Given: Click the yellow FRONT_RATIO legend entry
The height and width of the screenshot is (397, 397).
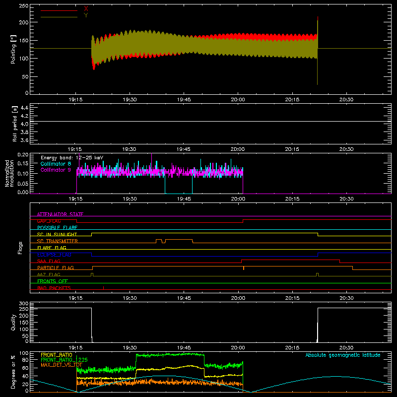Looking at the screenshot, I should 57,355.
